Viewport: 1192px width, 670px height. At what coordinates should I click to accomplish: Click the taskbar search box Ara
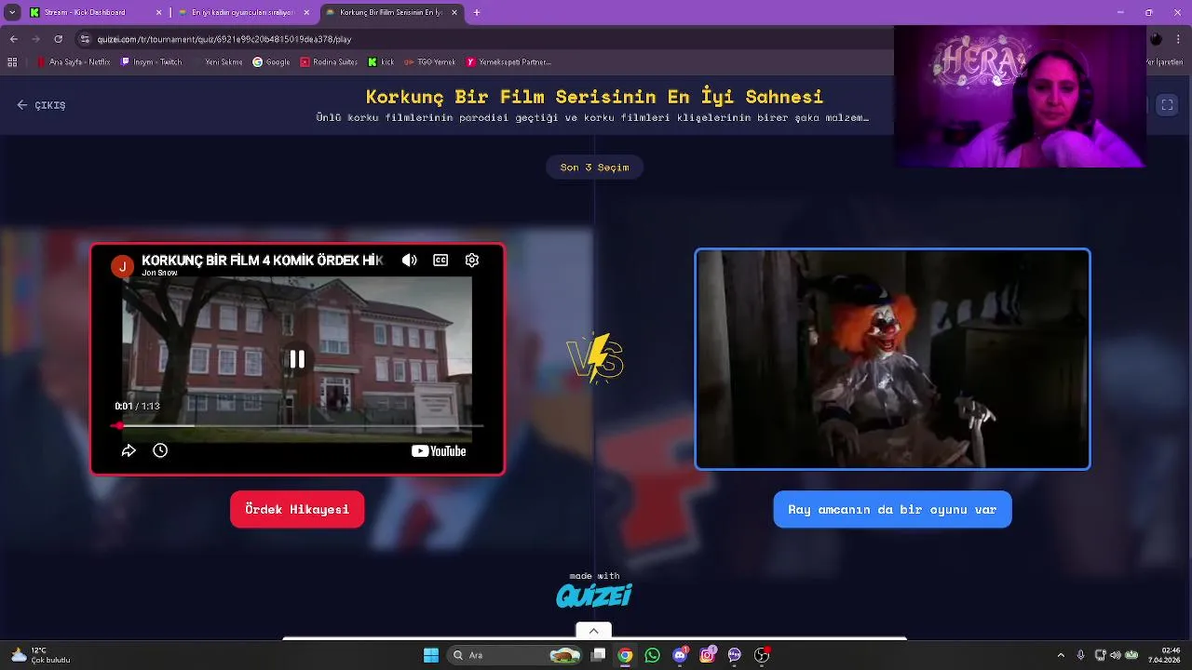[x=515, y=655]
